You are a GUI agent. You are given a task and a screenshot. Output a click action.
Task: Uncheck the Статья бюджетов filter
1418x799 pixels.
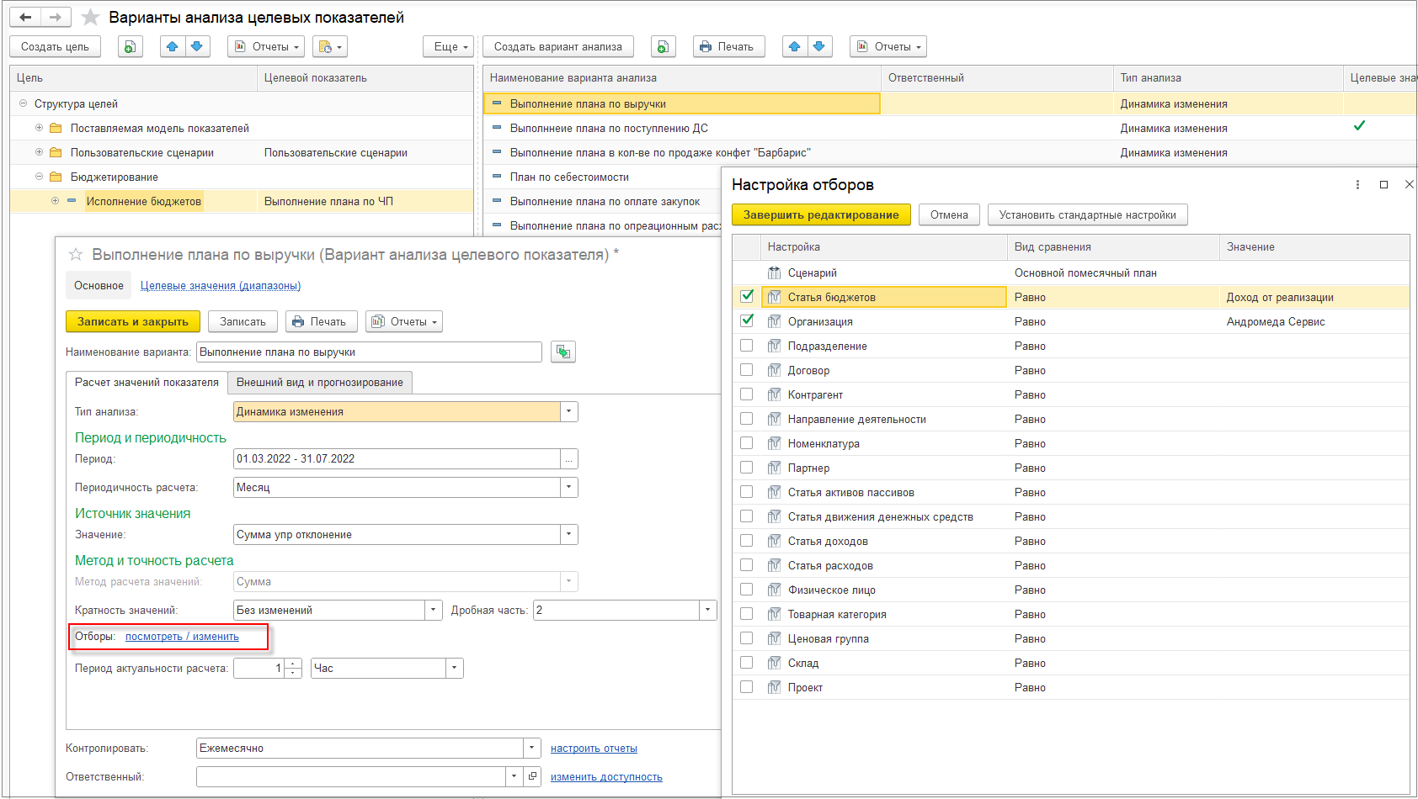[x=747, y=297]
